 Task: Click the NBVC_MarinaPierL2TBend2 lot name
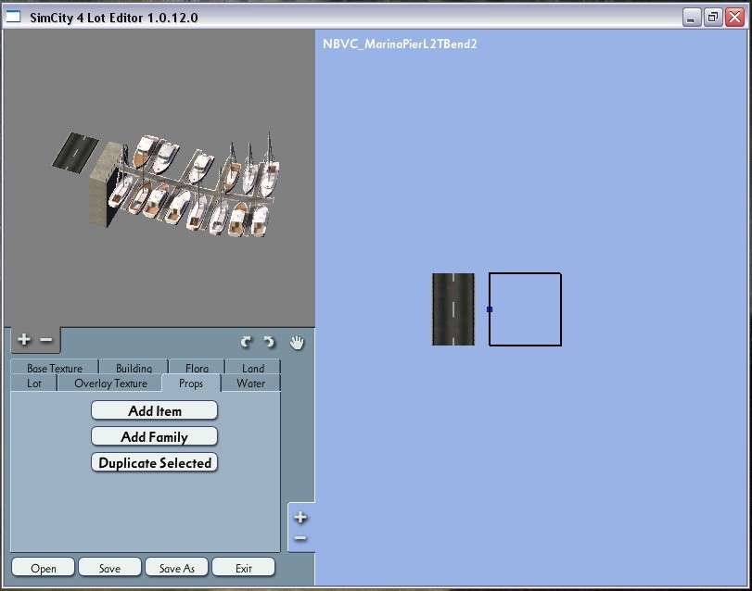[400, 44]
